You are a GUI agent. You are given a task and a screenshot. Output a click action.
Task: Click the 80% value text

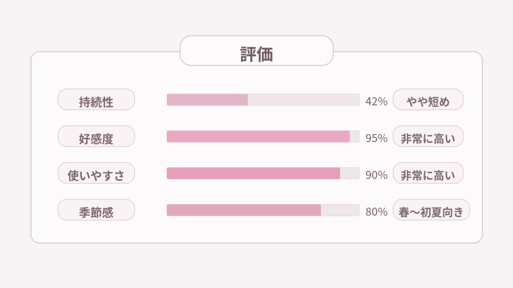click(x=376, y=212)
